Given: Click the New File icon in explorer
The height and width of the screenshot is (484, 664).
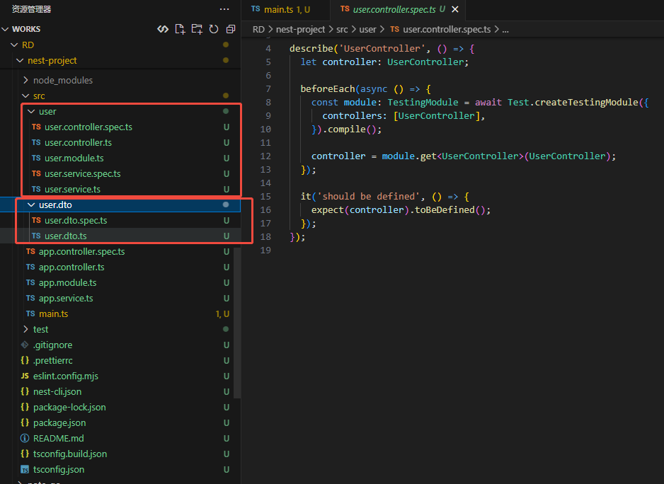Looking at the screenshot, I should [x=180, y=29].
